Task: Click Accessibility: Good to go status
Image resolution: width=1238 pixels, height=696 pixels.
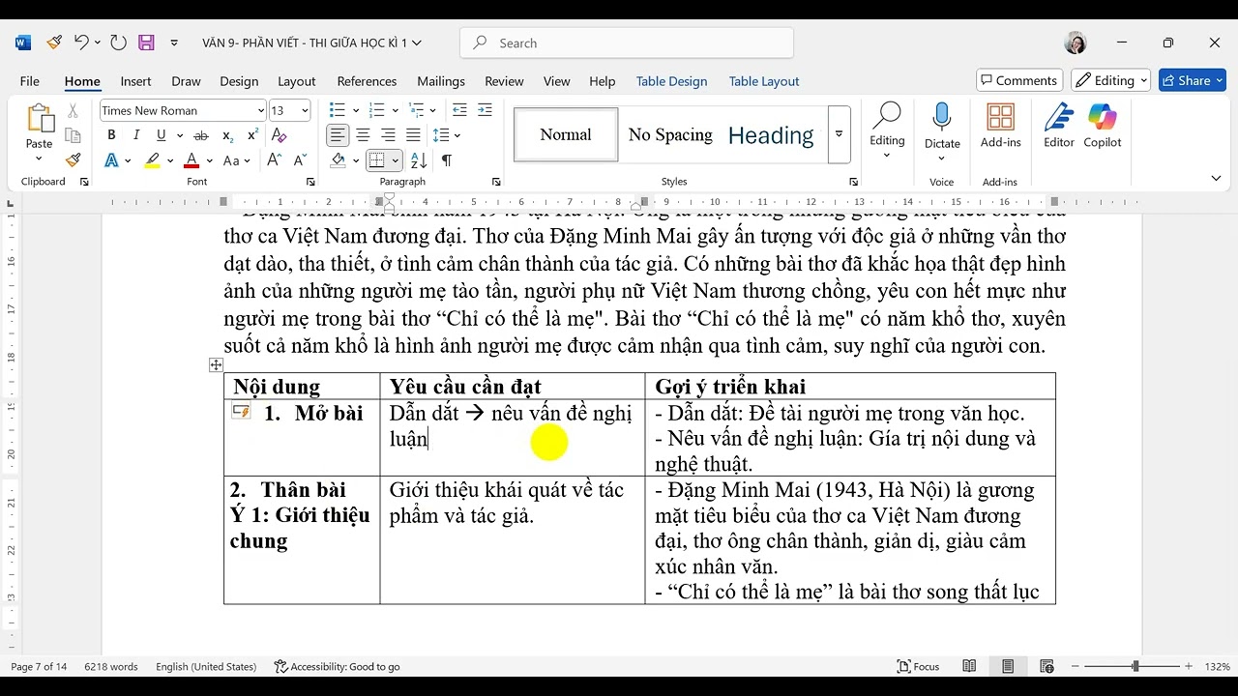Action: tap(337, 666)
